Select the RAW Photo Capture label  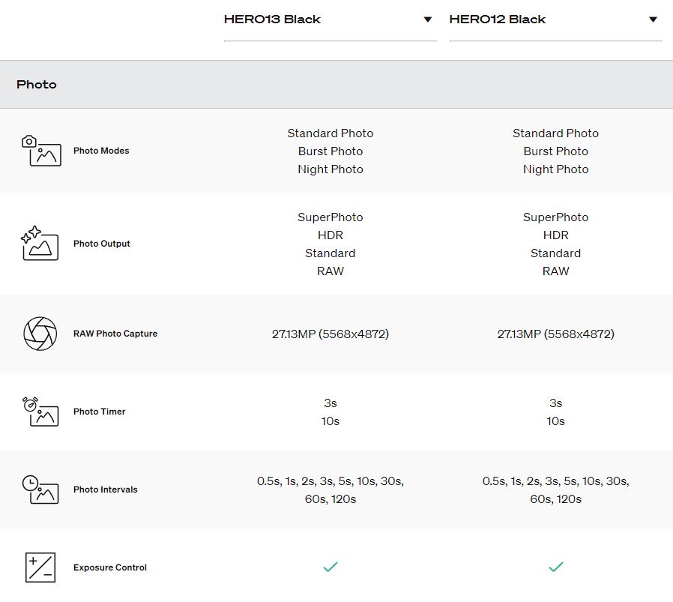(115, 334)
